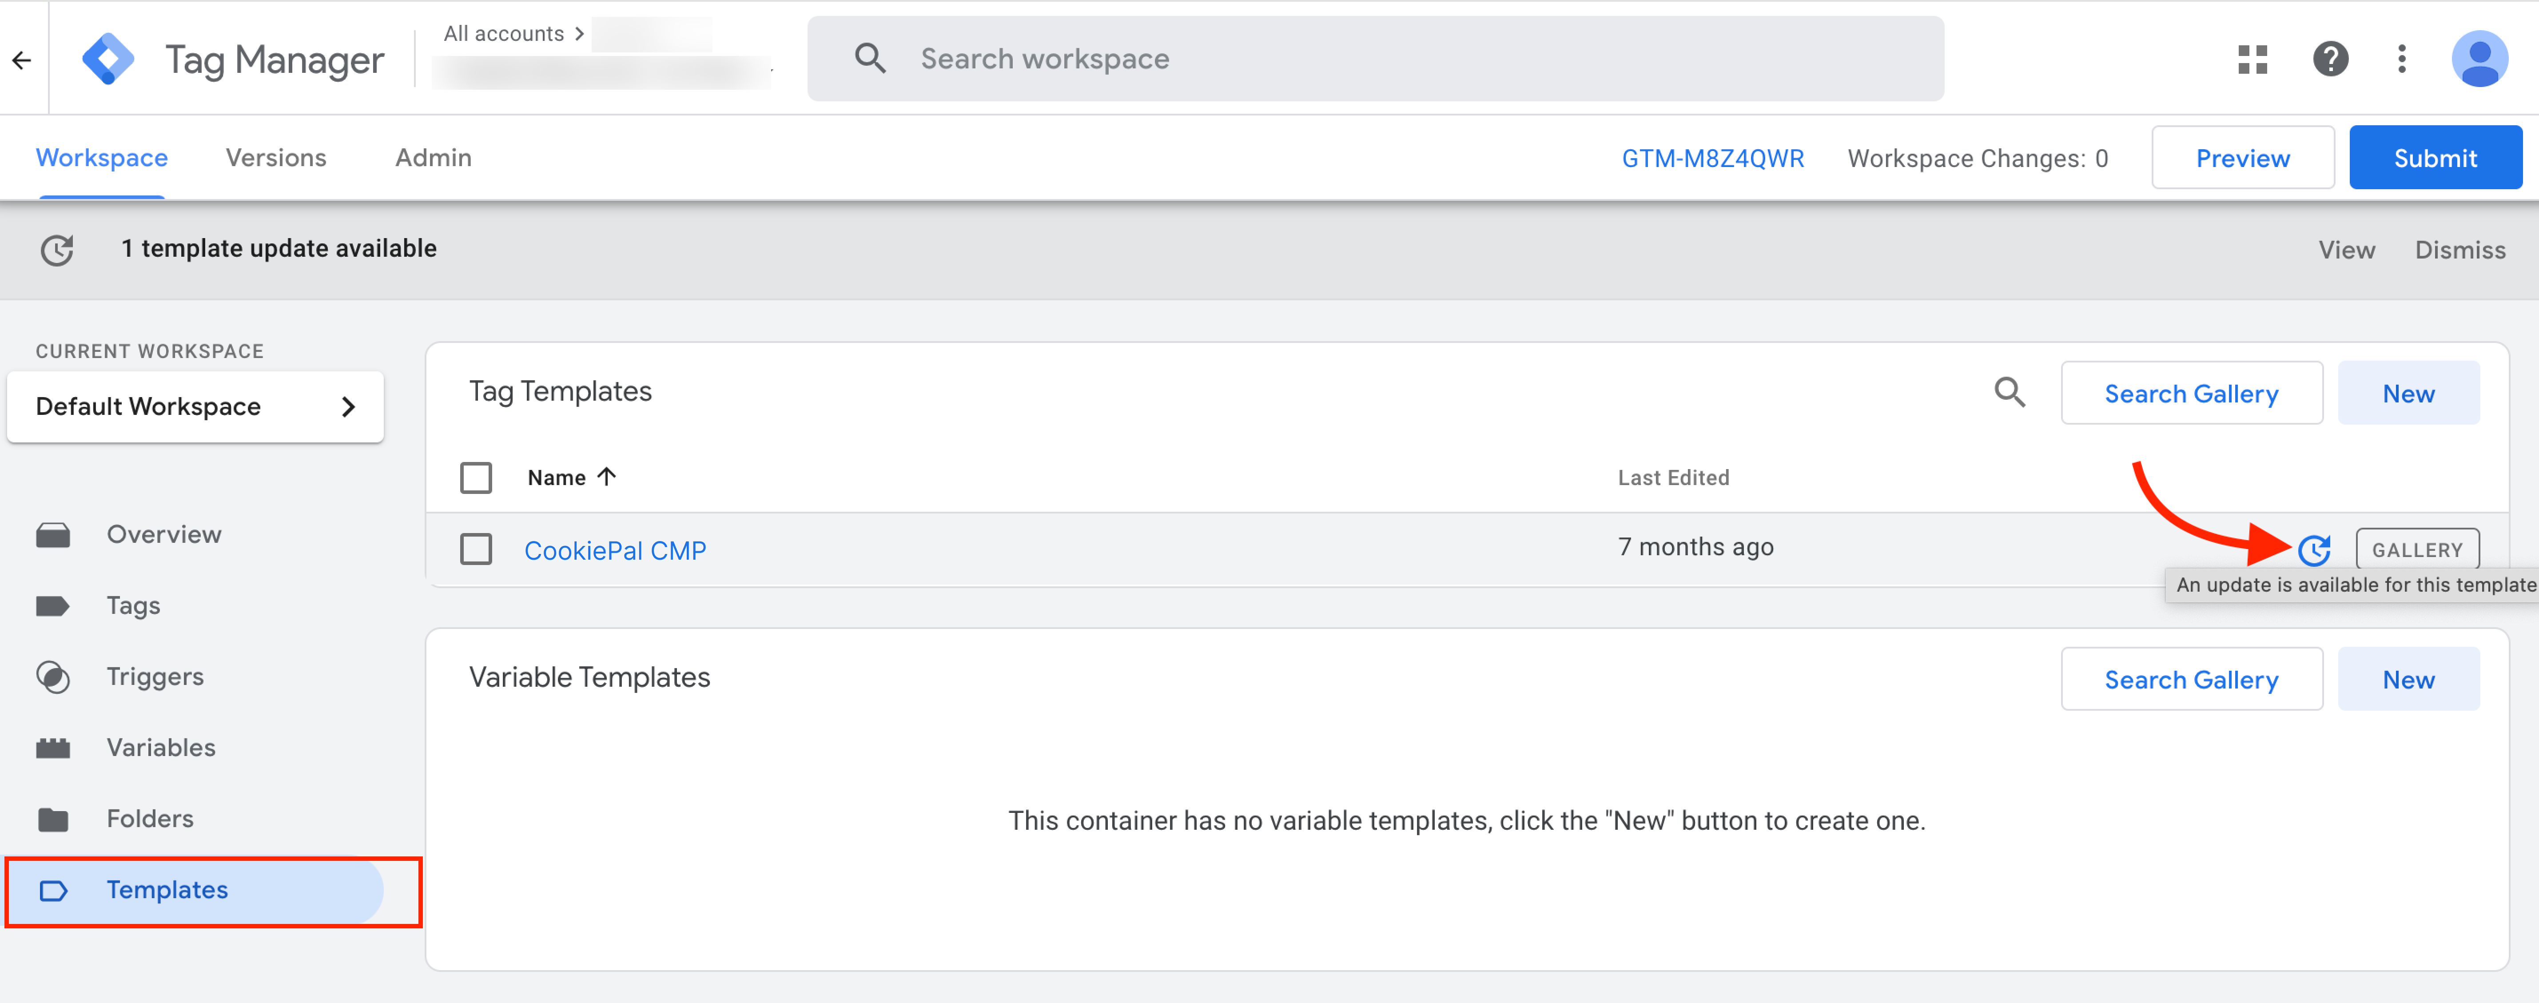The width and height of the screenshot is (2539, 1003).
Task: Click the search workspace input field
Action: [1375, 58]
